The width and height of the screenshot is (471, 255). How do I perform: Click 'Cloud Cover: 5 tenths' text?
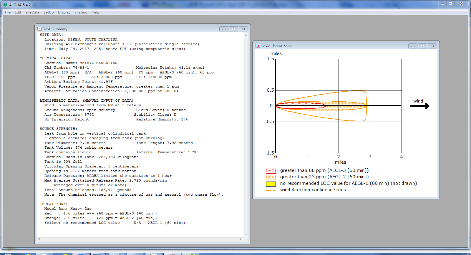[161, 110]
